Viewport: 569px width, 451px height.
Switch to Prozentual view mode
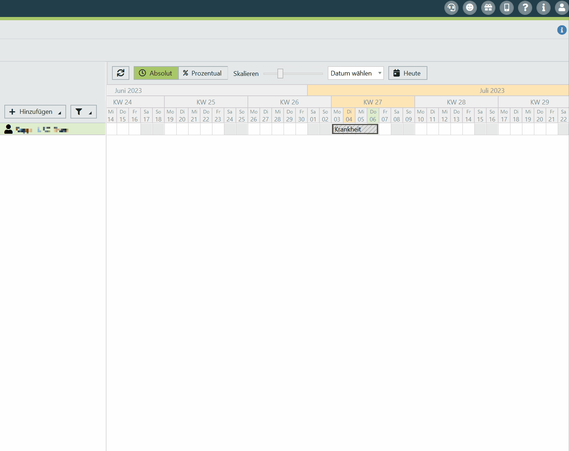click(x=203, y=73)
